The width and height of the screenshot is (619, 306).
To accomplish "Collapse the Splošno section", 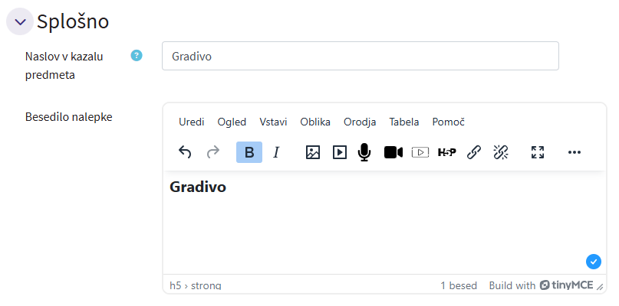I will click(x=20, y=21).
